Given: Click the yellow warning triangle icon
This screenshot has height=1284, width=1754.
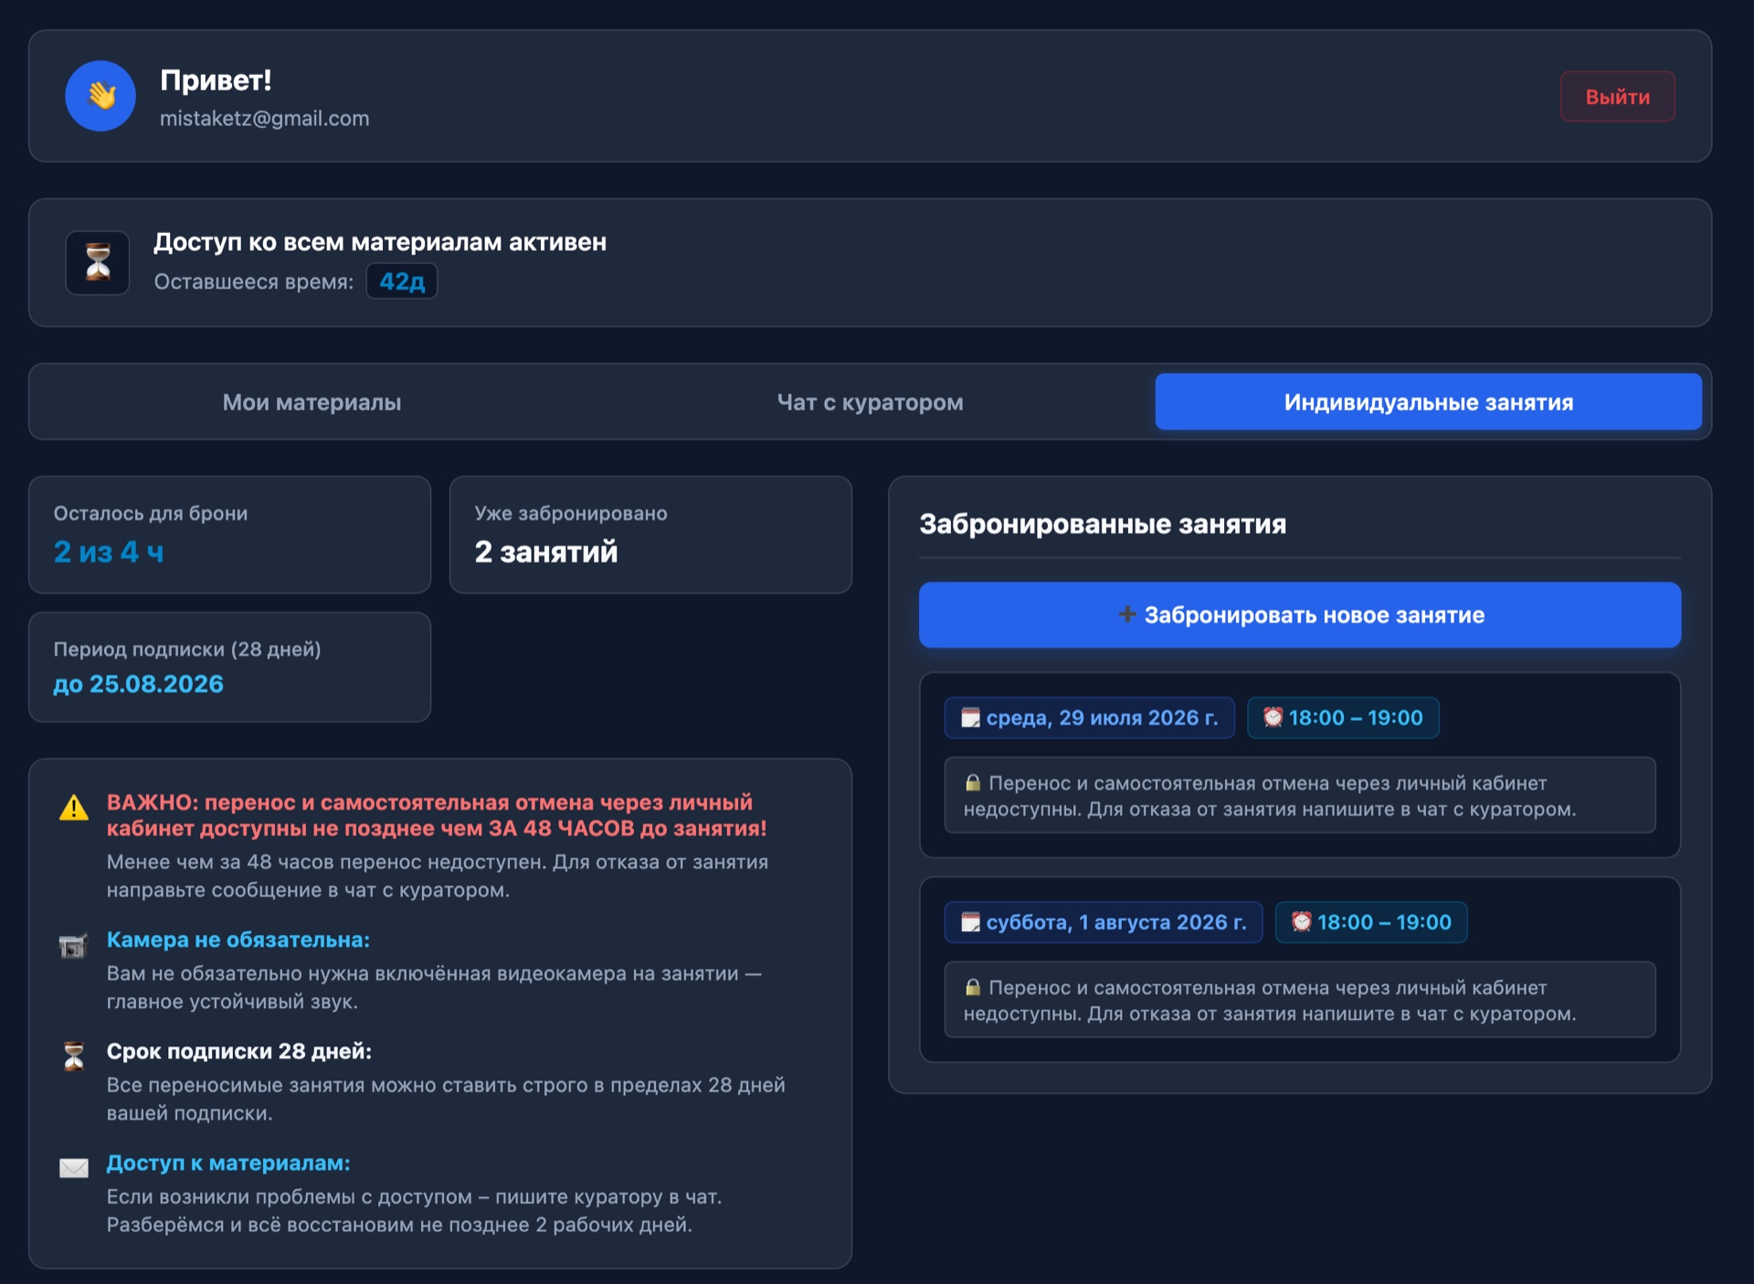Looking at the screenshot, I should coord(74,808).
